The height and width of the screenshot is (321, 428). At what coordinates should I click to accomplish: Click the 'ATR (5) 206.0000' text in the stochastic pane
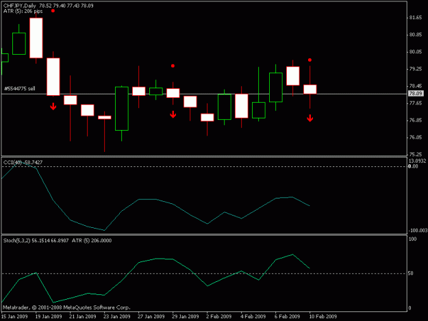click(92, 241)
